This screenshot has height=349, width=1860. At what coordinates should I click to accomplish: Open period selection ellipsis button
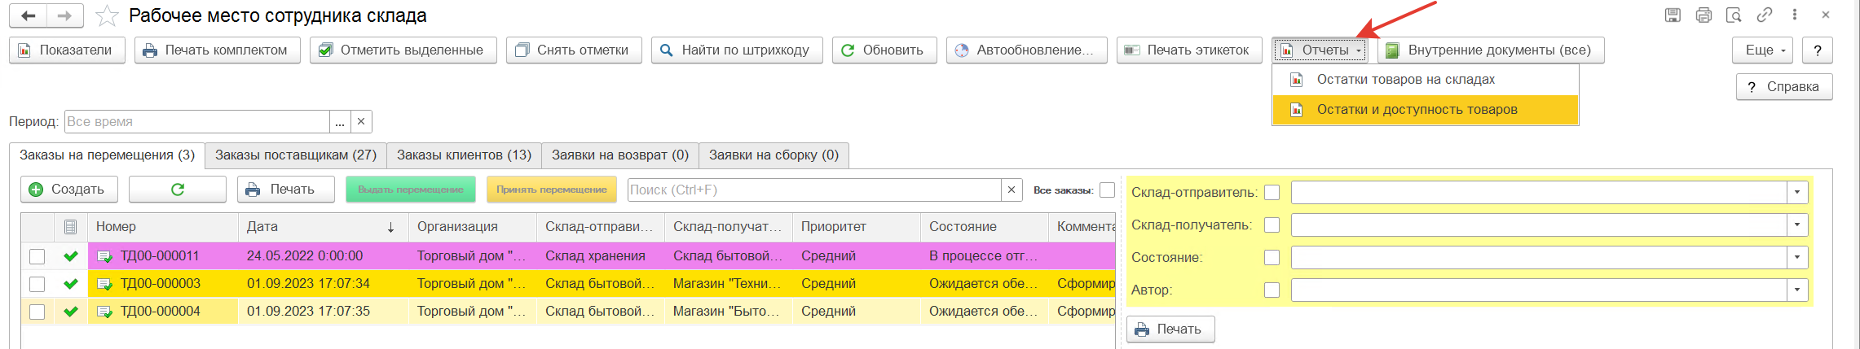pos(340,121)
